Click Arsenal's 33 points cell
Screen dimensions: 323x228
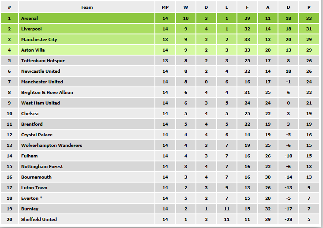point(309,18)
